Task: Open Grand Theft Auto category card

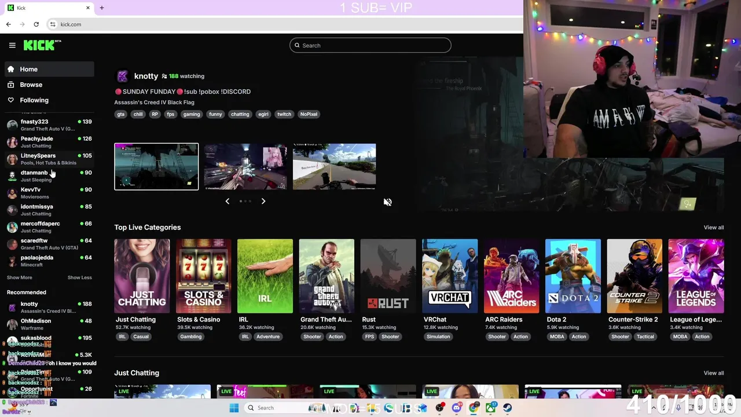Action: pos(327,276)
